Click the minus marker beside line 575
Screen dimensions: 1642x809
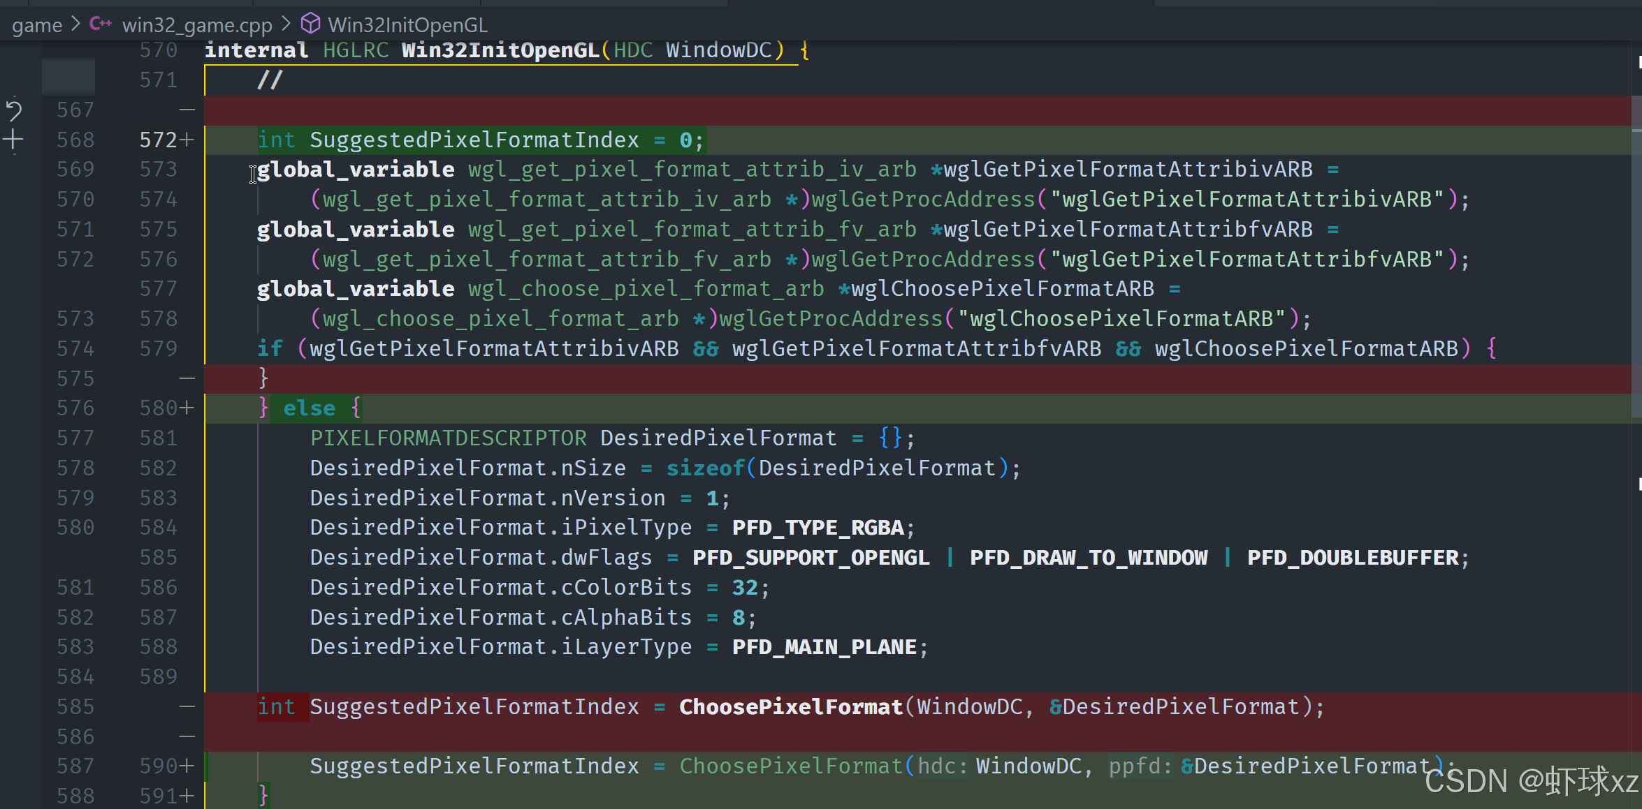[187, 379]
